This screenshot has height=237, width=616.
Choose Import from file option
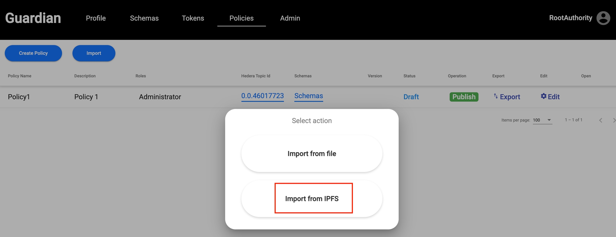(x=312, y=154)
